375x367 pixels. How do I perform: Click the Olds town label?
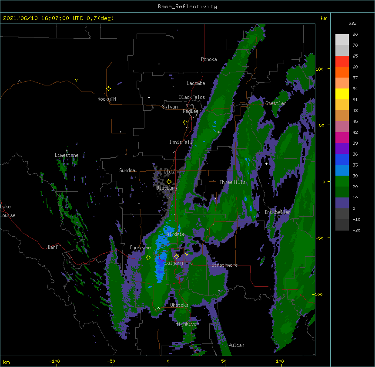click(x=169, y=172)
